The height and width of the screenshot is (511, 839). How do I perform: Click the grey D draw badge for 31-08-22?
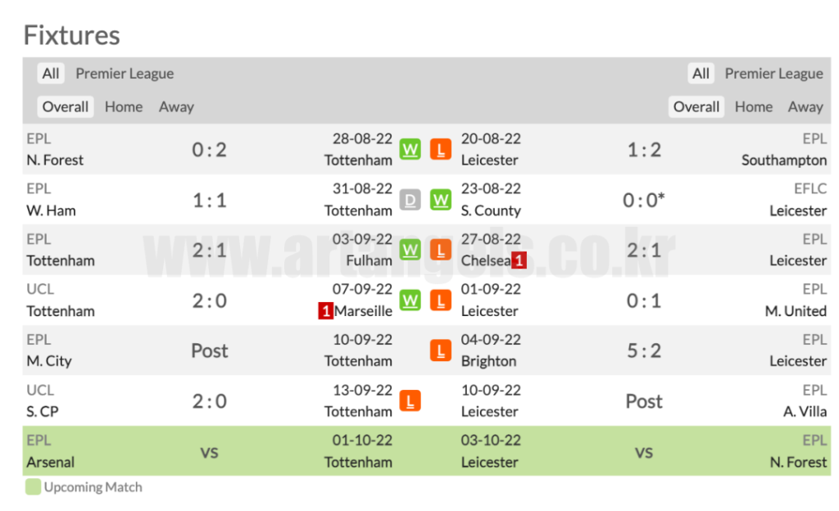click(410, 200)
